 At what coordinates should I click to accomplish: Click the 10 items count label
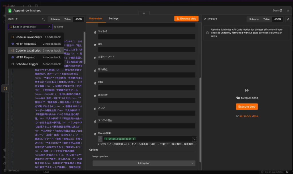(58, 27)
